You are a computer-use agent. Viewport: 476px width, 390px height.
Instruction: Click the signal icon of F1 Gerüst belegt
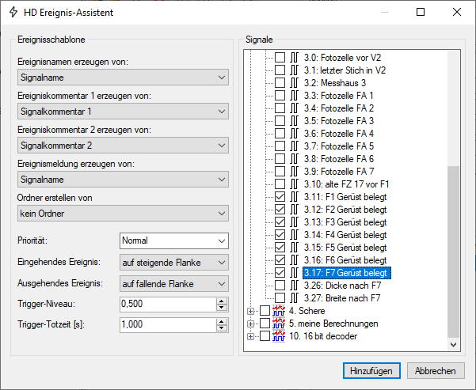coord(293,197)
